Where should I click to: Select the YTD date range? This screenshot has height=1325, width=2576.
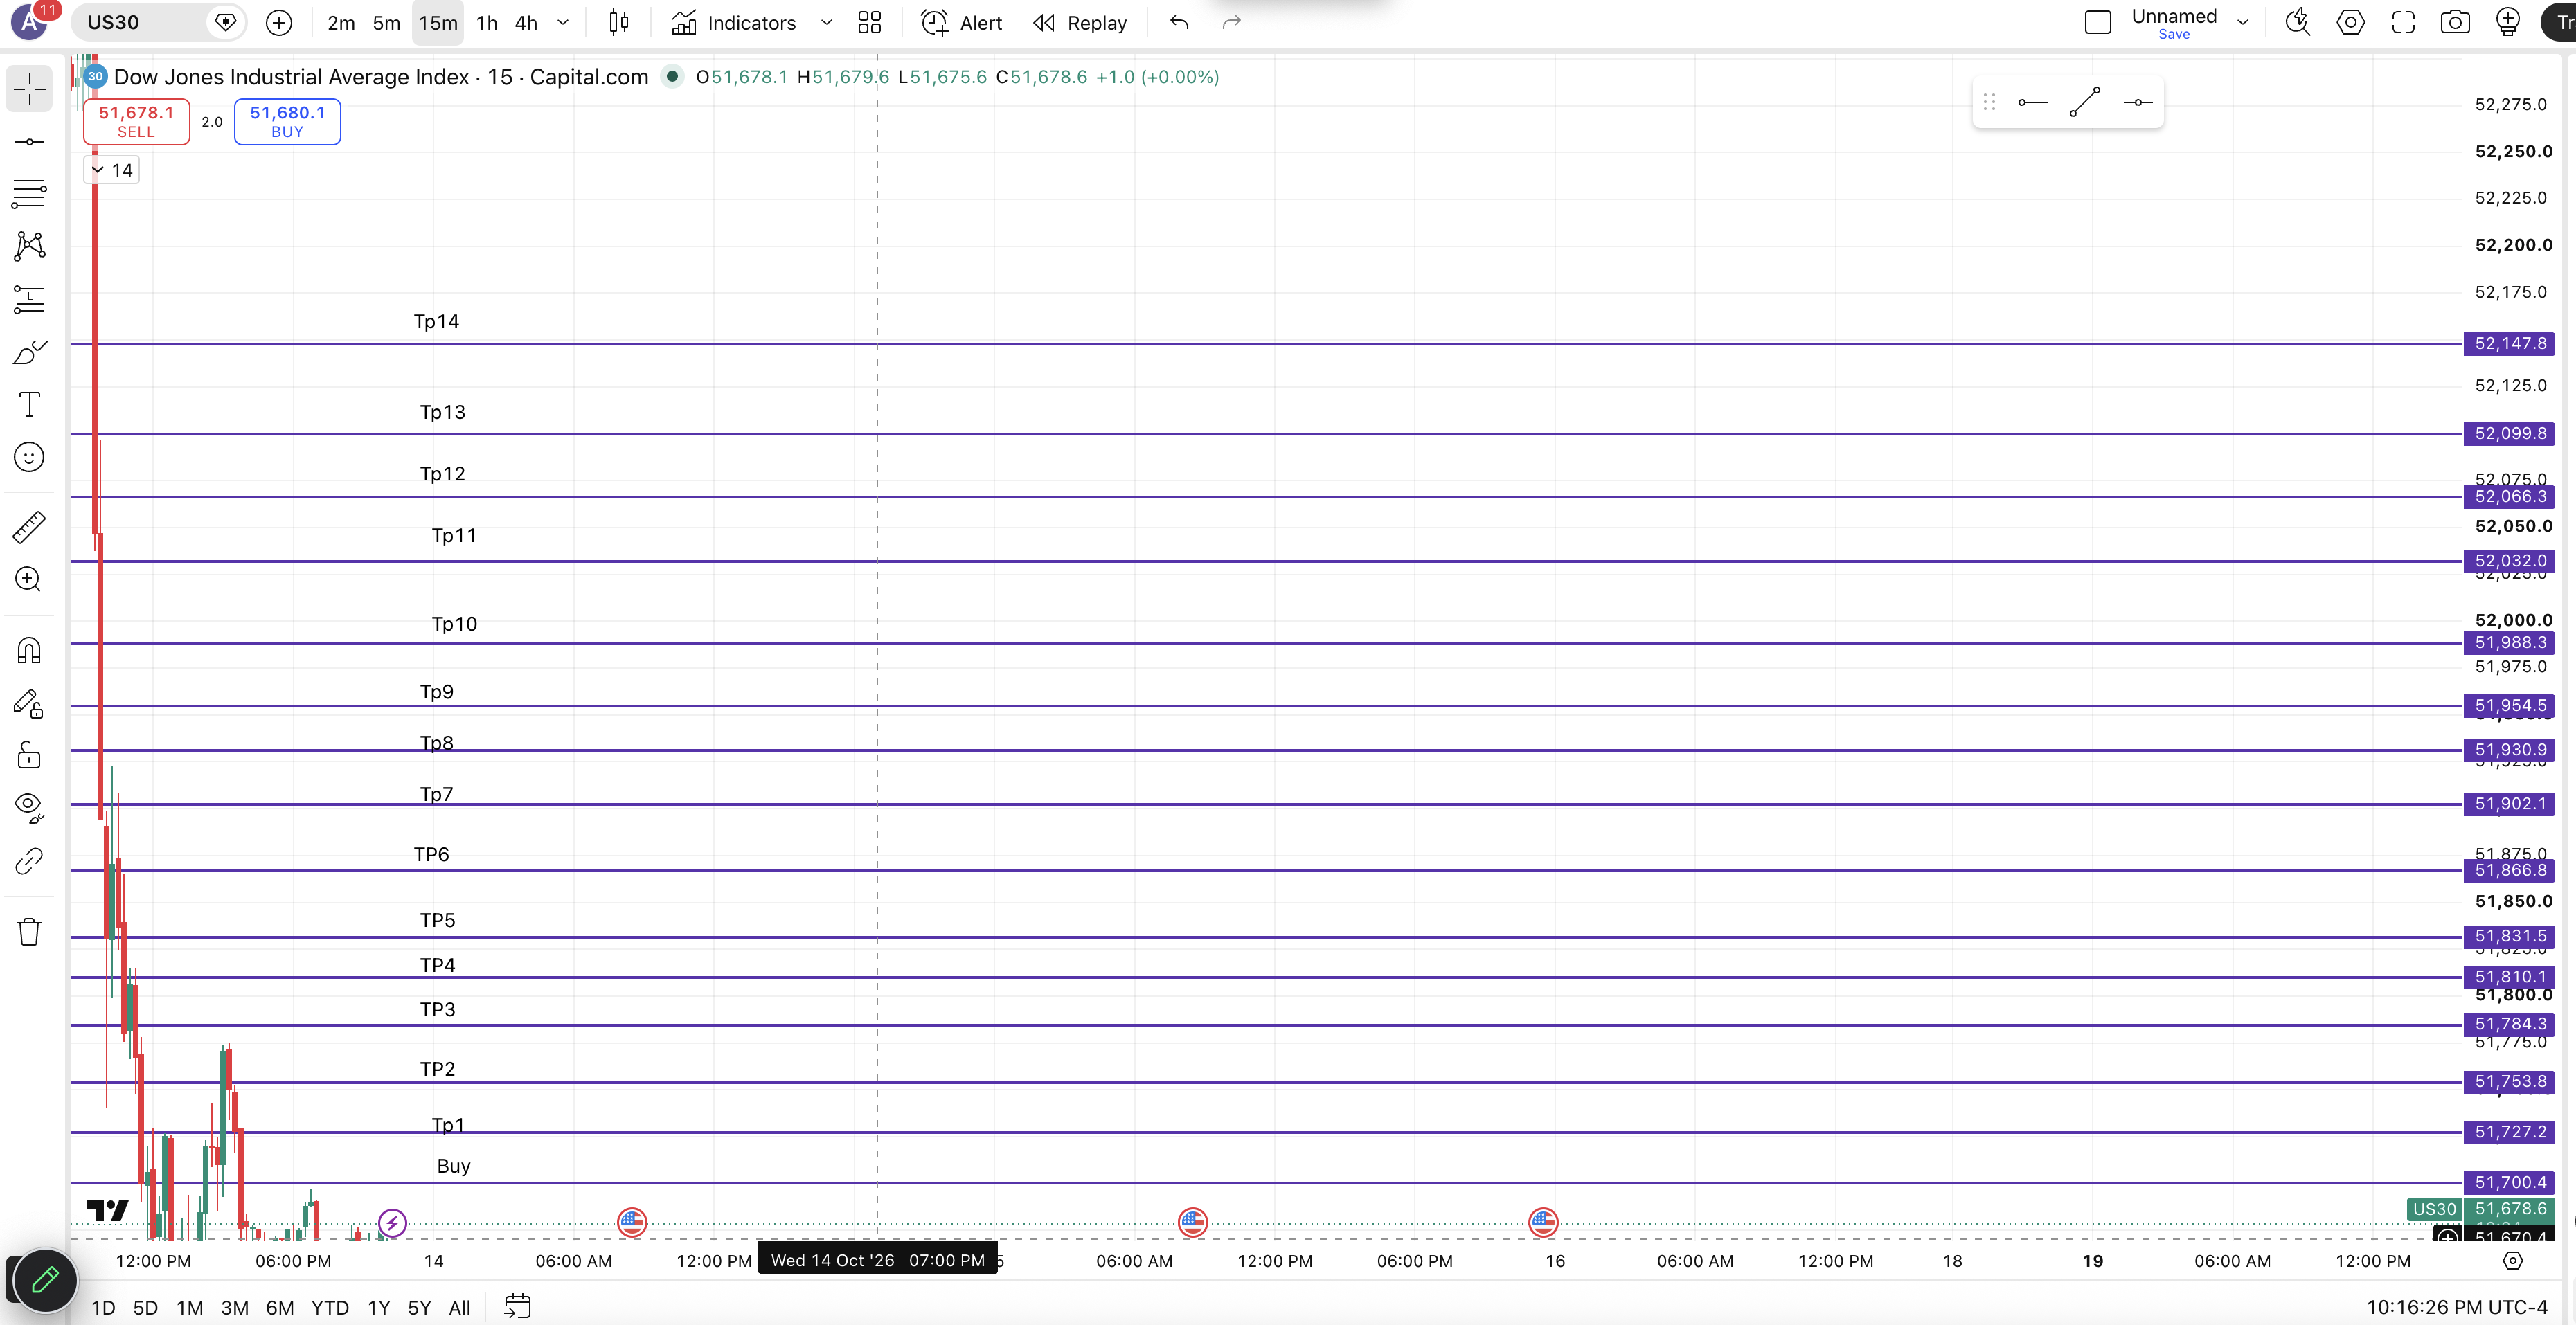(x=330, y=1307)
